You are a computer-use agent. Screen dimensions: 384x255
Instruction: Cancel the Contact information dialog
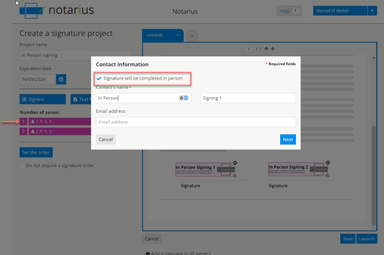click(x=106, y=140)
